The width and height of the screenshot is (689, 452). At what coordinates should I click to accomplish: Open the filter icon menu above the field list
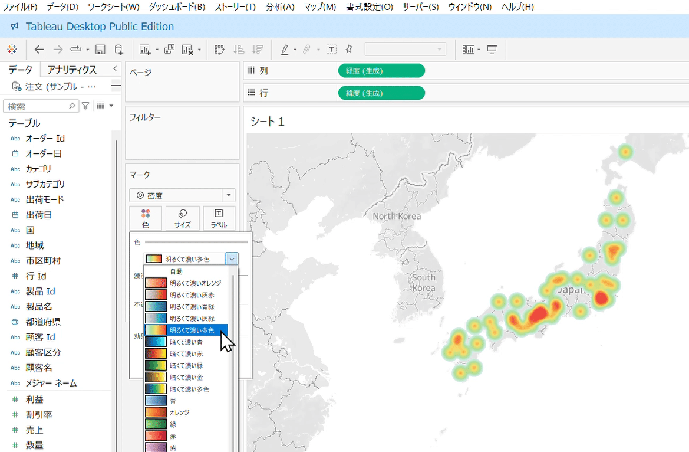point(86,104)
